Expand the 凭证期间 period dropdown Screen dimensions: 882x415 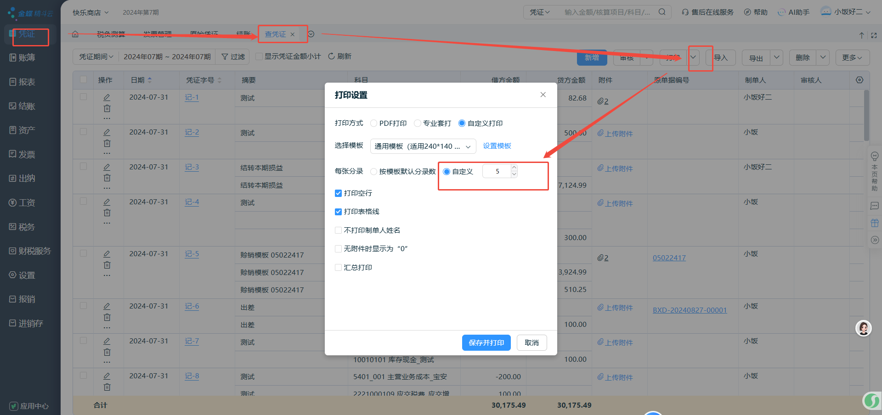point(96,56)
